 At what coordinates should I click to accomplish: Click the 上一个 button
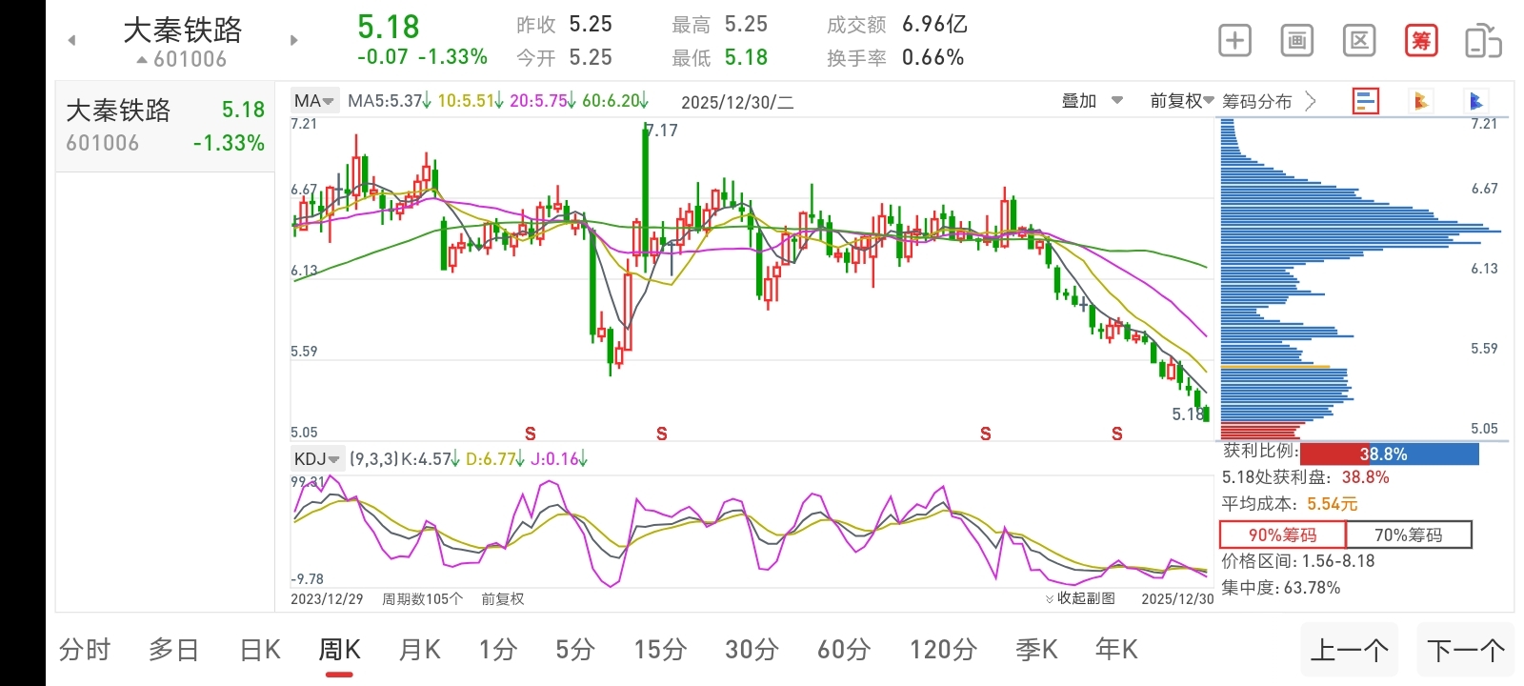pyautogui.click(x=1350, y=650)
